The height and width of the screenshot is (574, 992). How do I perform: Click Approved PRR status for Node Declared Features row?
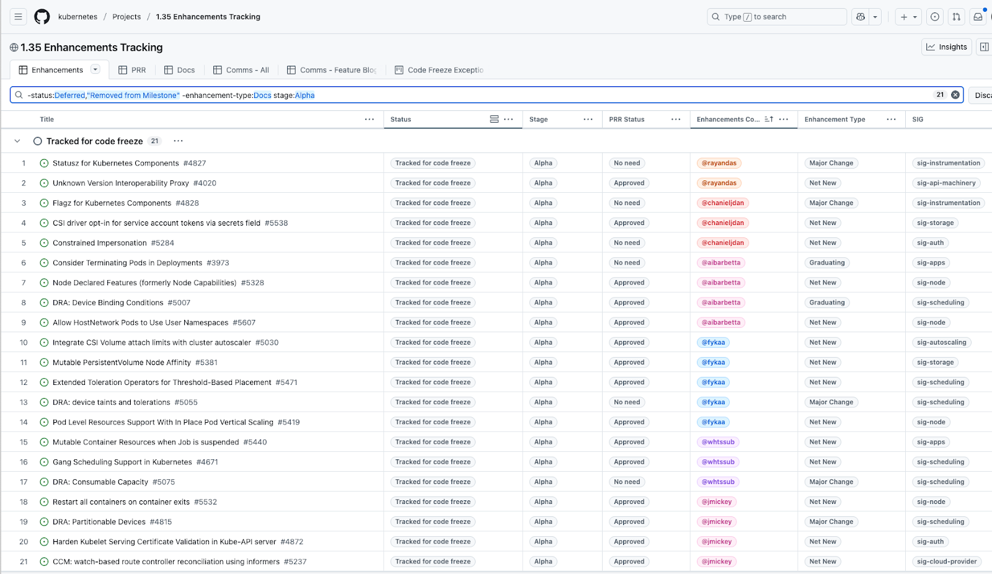[629, 283]
